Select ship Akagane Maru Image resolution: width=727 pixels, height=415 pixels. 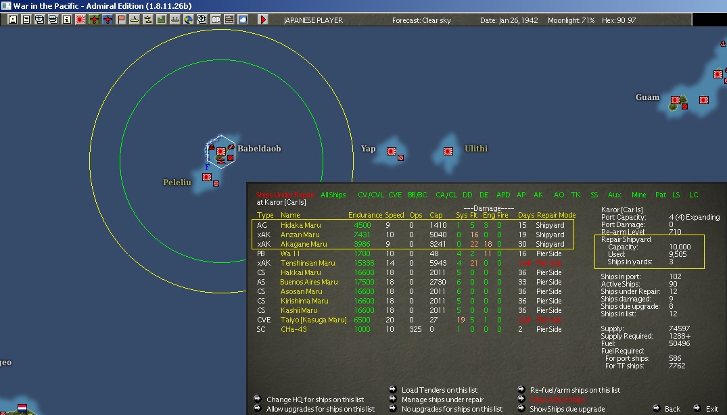[x=304, y=244]
